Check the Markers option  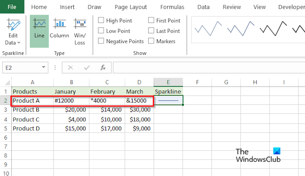tap(151, 41)
